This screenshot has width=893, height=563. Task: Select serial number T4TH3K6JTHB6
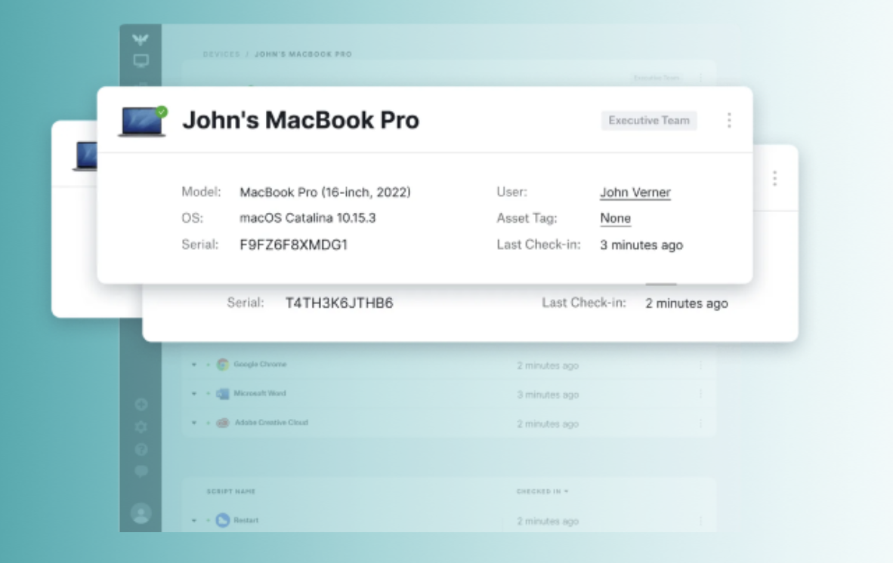[x=339, y=303]
